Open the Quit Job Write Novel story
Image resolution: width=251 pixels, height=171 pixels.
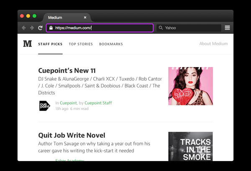pos(72,136)
